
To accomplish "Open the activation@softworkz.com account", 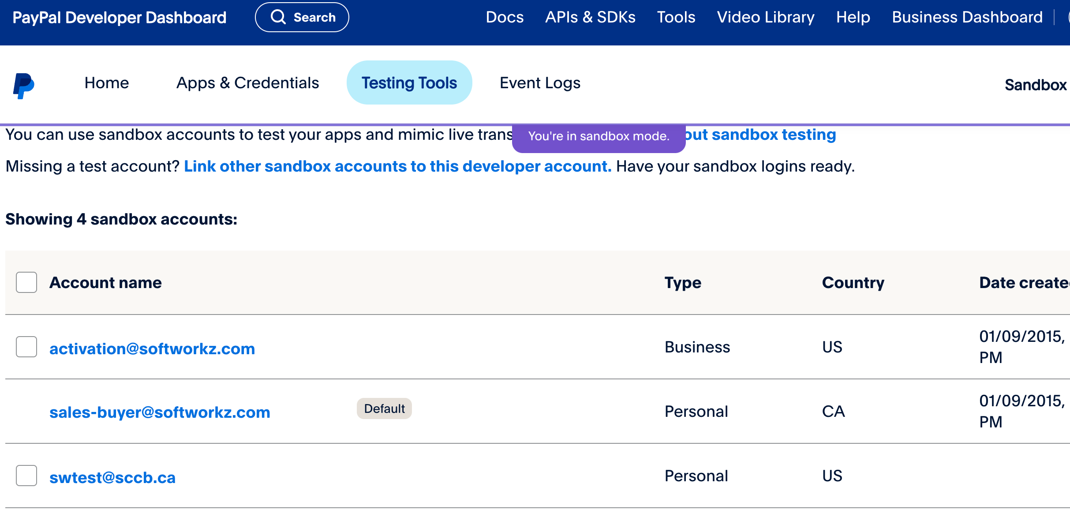I will pyautogui.click(x=152, y=348).
